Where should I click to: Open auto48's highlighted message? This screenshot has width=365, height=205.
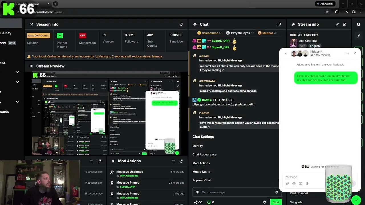[239, 68]
